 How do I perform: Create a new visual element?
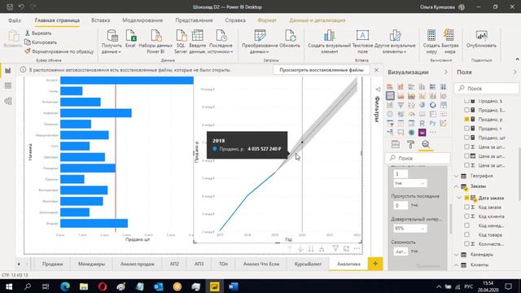pyautogui.click(x=329, y=42)
